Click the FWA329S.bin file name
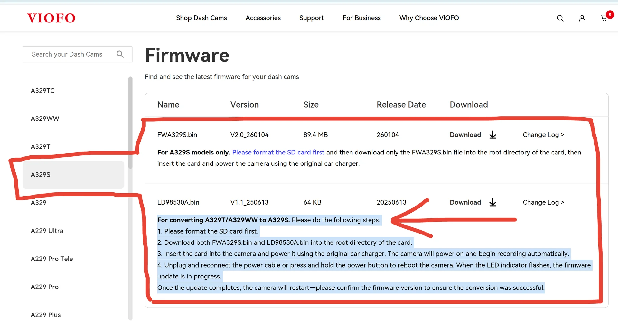This screenshot has width=618, height=335. tap(177, 135)
